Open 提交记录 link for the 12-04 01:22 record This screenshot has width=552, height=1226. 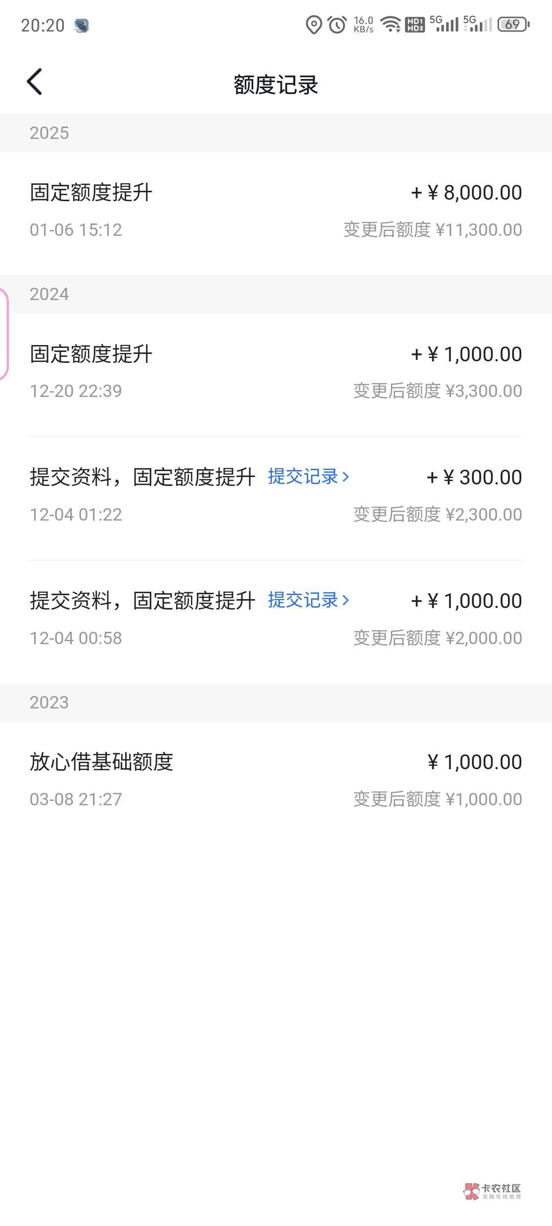pyautogui.click(x=303, y=477)
